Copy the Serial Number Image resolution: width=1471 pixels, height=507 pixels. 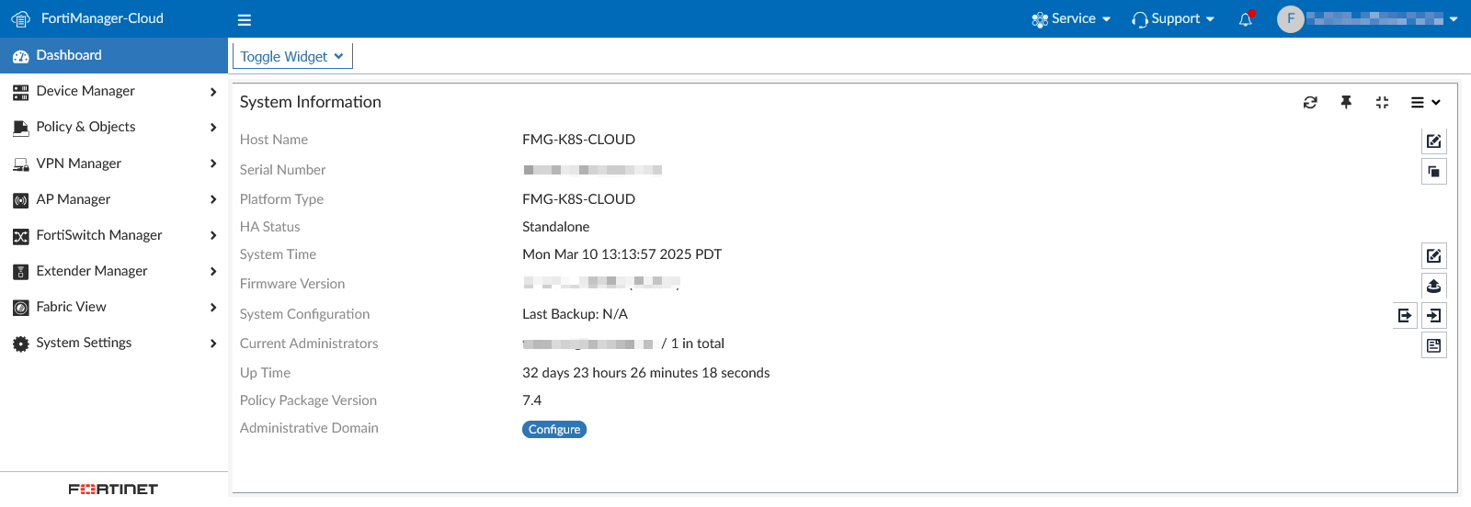[x=1433, y=172]
